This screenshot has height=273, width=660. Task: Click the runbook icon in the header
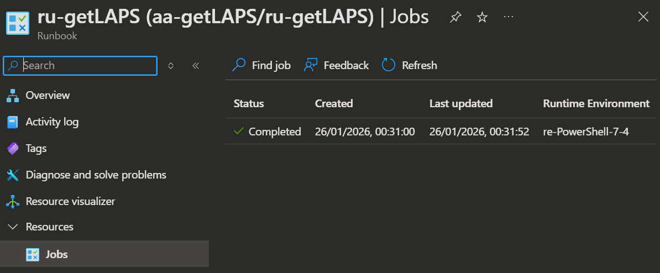(x=19, y=22)
